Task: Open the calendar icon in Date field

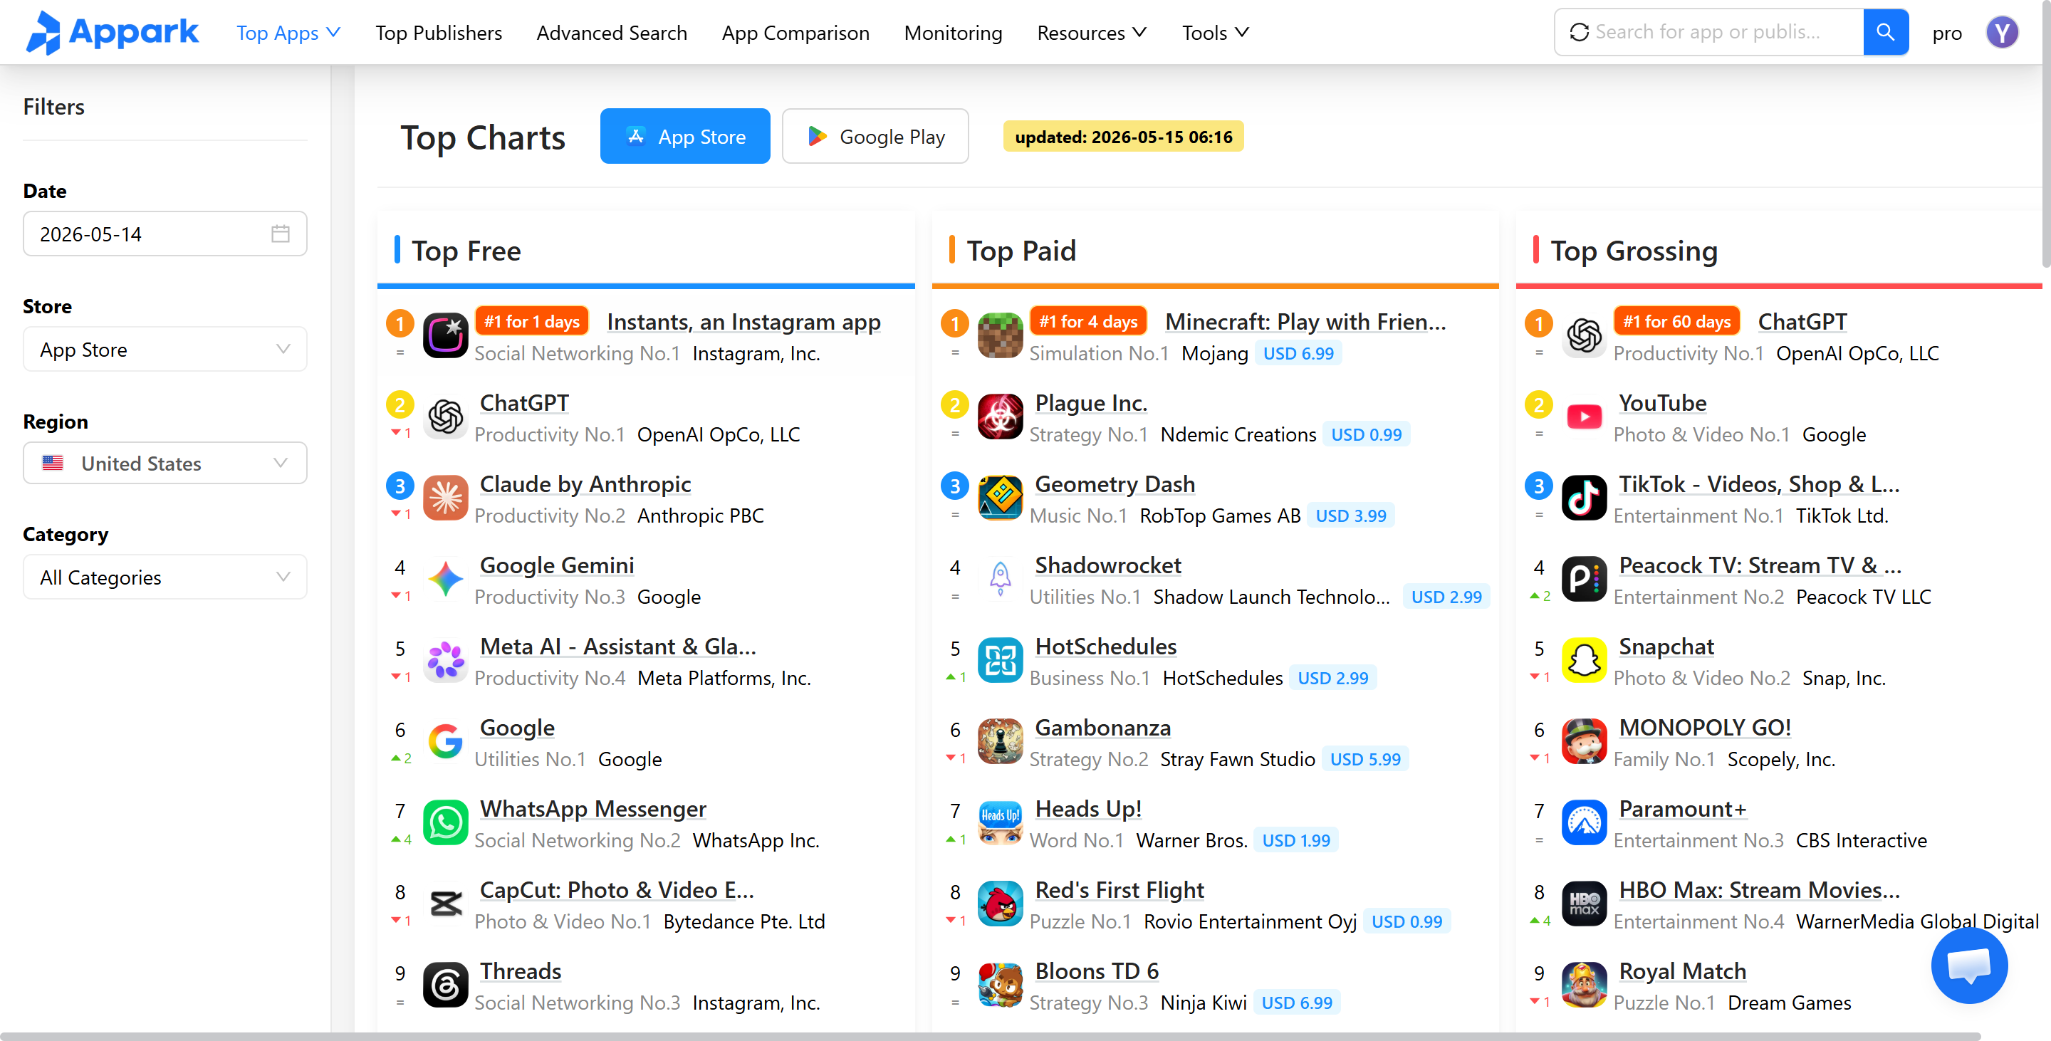Action: 281,234
